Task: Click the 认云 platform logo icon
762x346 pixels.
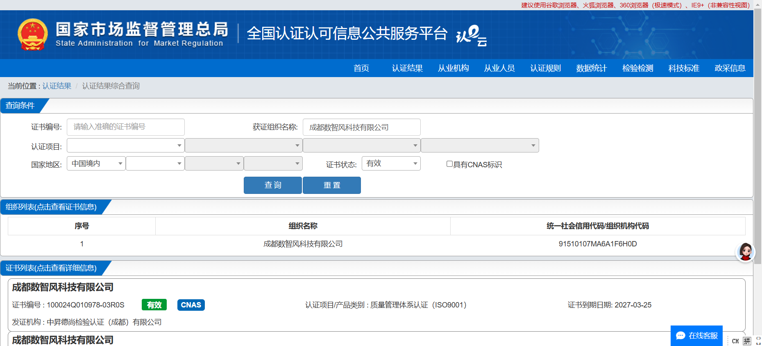Action: pyautogui.click(x=472, y=35)
